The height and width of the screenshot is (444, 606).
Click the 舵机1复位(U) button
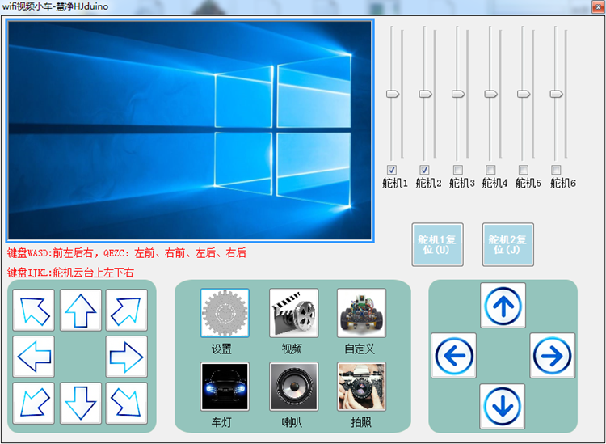pyautogui.click(x=437, y=244)
